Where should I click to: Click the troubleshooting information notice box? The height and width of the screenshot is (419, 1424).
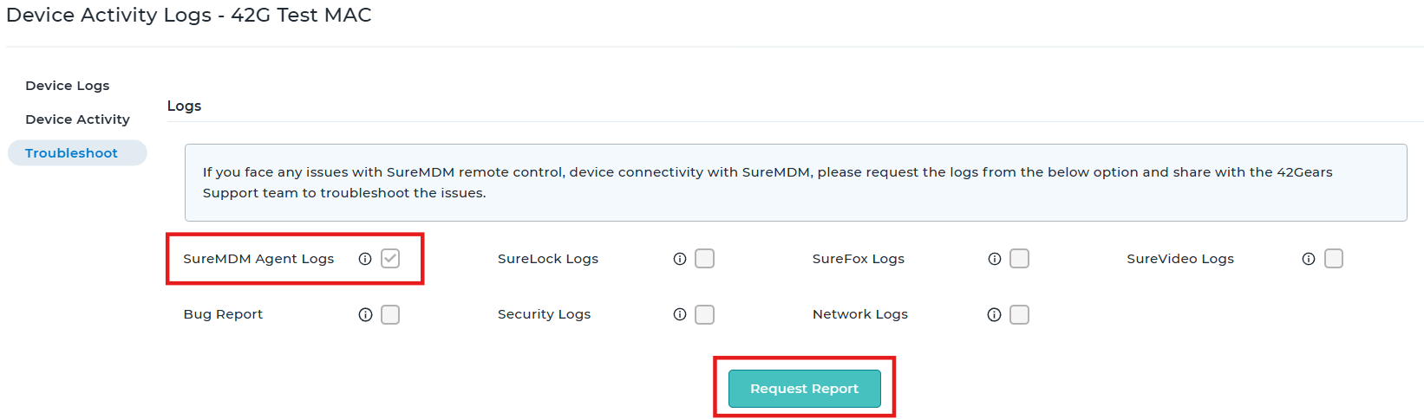795,183
